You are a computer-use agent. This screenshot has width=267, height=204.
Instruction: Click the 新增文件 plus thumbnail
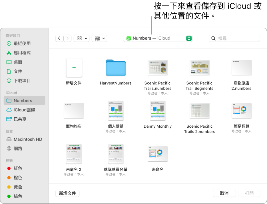74,68
